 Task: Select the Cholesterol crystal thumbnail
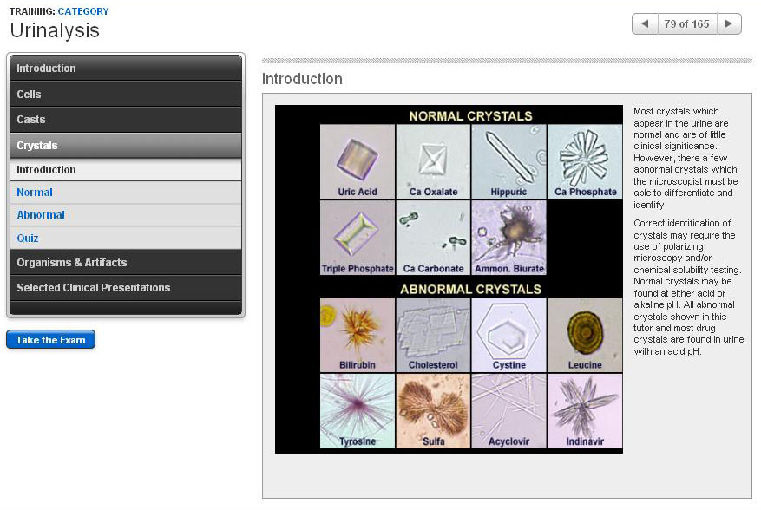click(433, 330)
